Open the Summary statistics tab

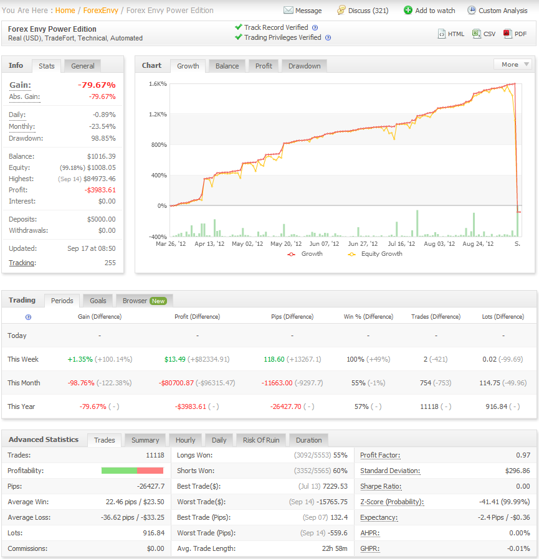point(145,440)
